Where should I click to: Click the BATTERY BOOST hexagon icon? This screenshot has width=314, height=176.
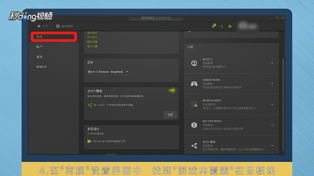pyautogui.click(x=194, y=125)
